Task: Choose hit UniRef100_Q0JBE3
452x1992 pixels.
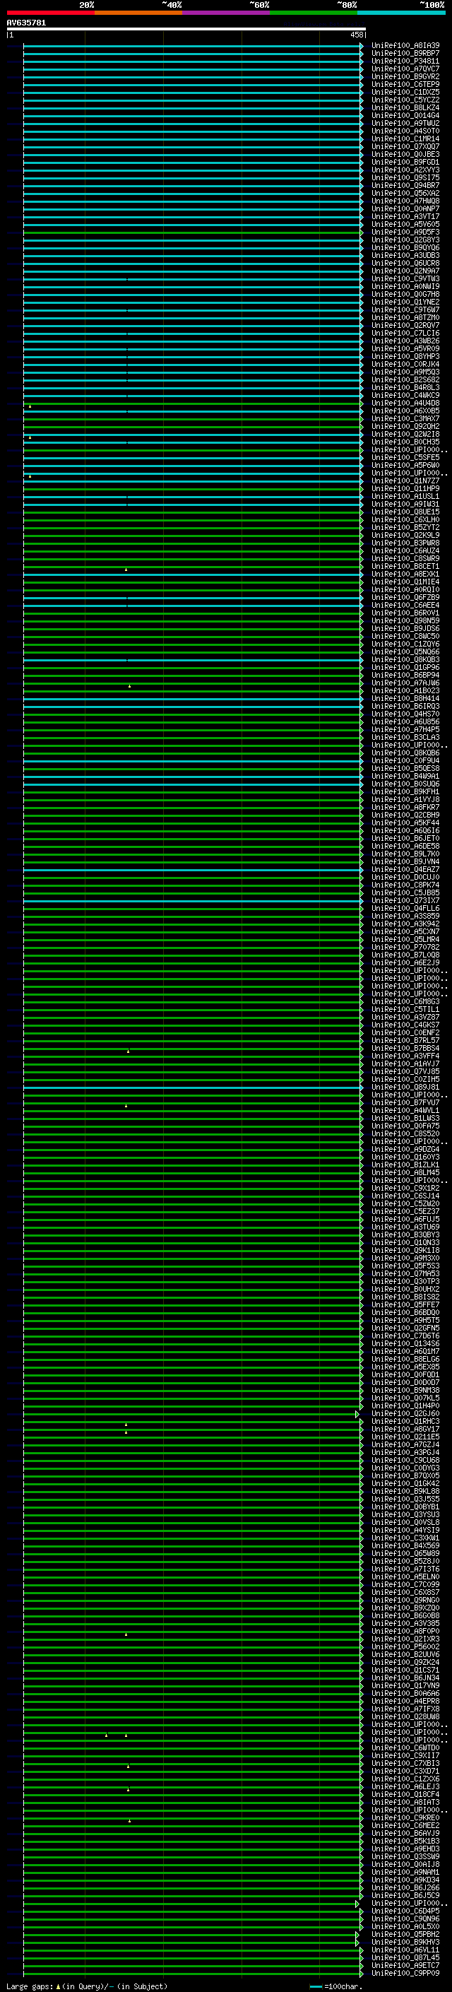Action: pos(405,154)
